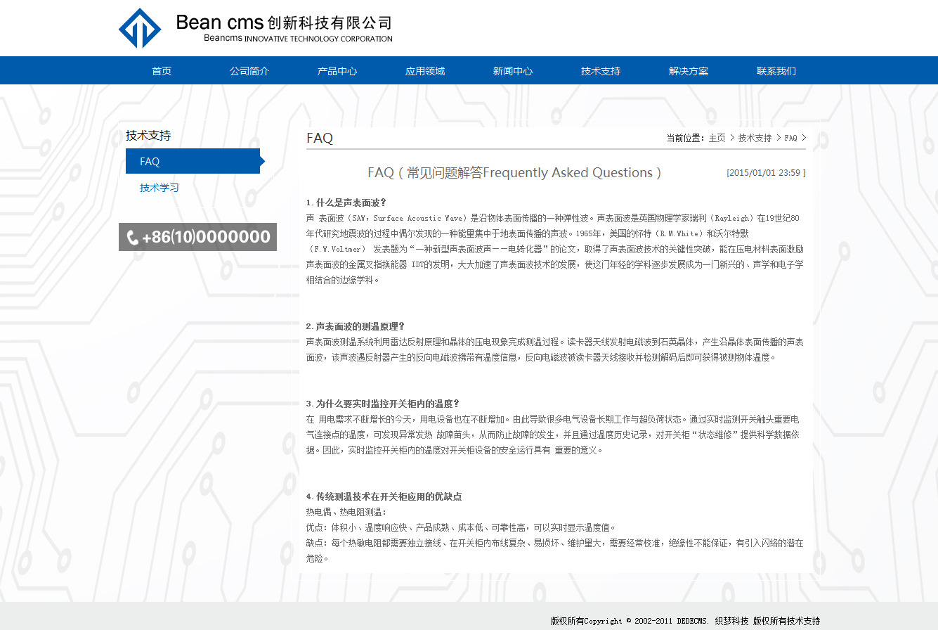Click the 2015/01/01 publish date
Screen dimensions: 938x630
point(765,173)
